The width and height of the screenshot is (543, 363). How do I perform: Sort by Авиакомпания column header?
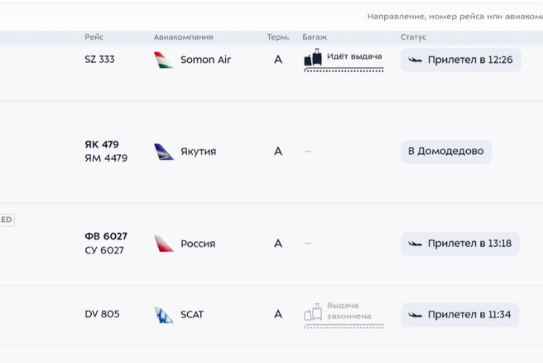[183, 37]
